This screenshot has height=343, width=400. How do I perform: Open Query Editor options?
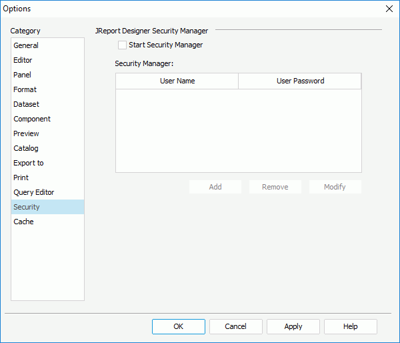pos(47,192)
